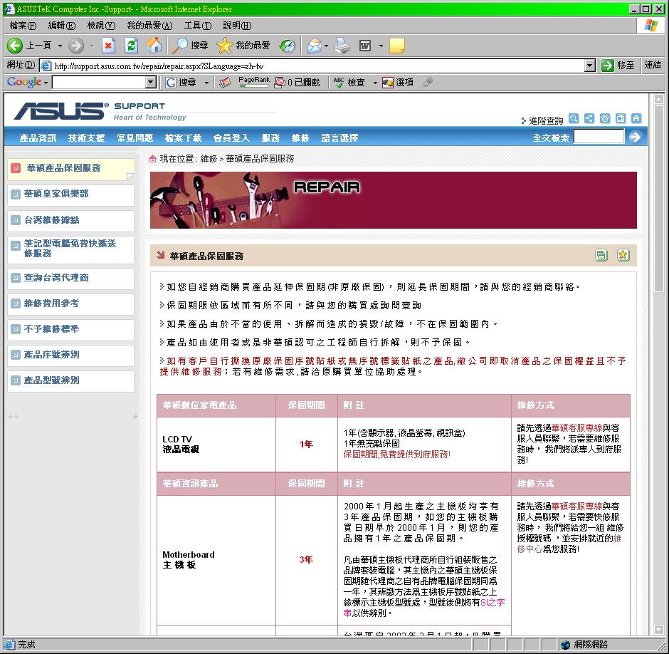Click the PageRank progress bar
The height and width of the screenshot is (654, 669).
pyautogui.click(x=254, y=86)
